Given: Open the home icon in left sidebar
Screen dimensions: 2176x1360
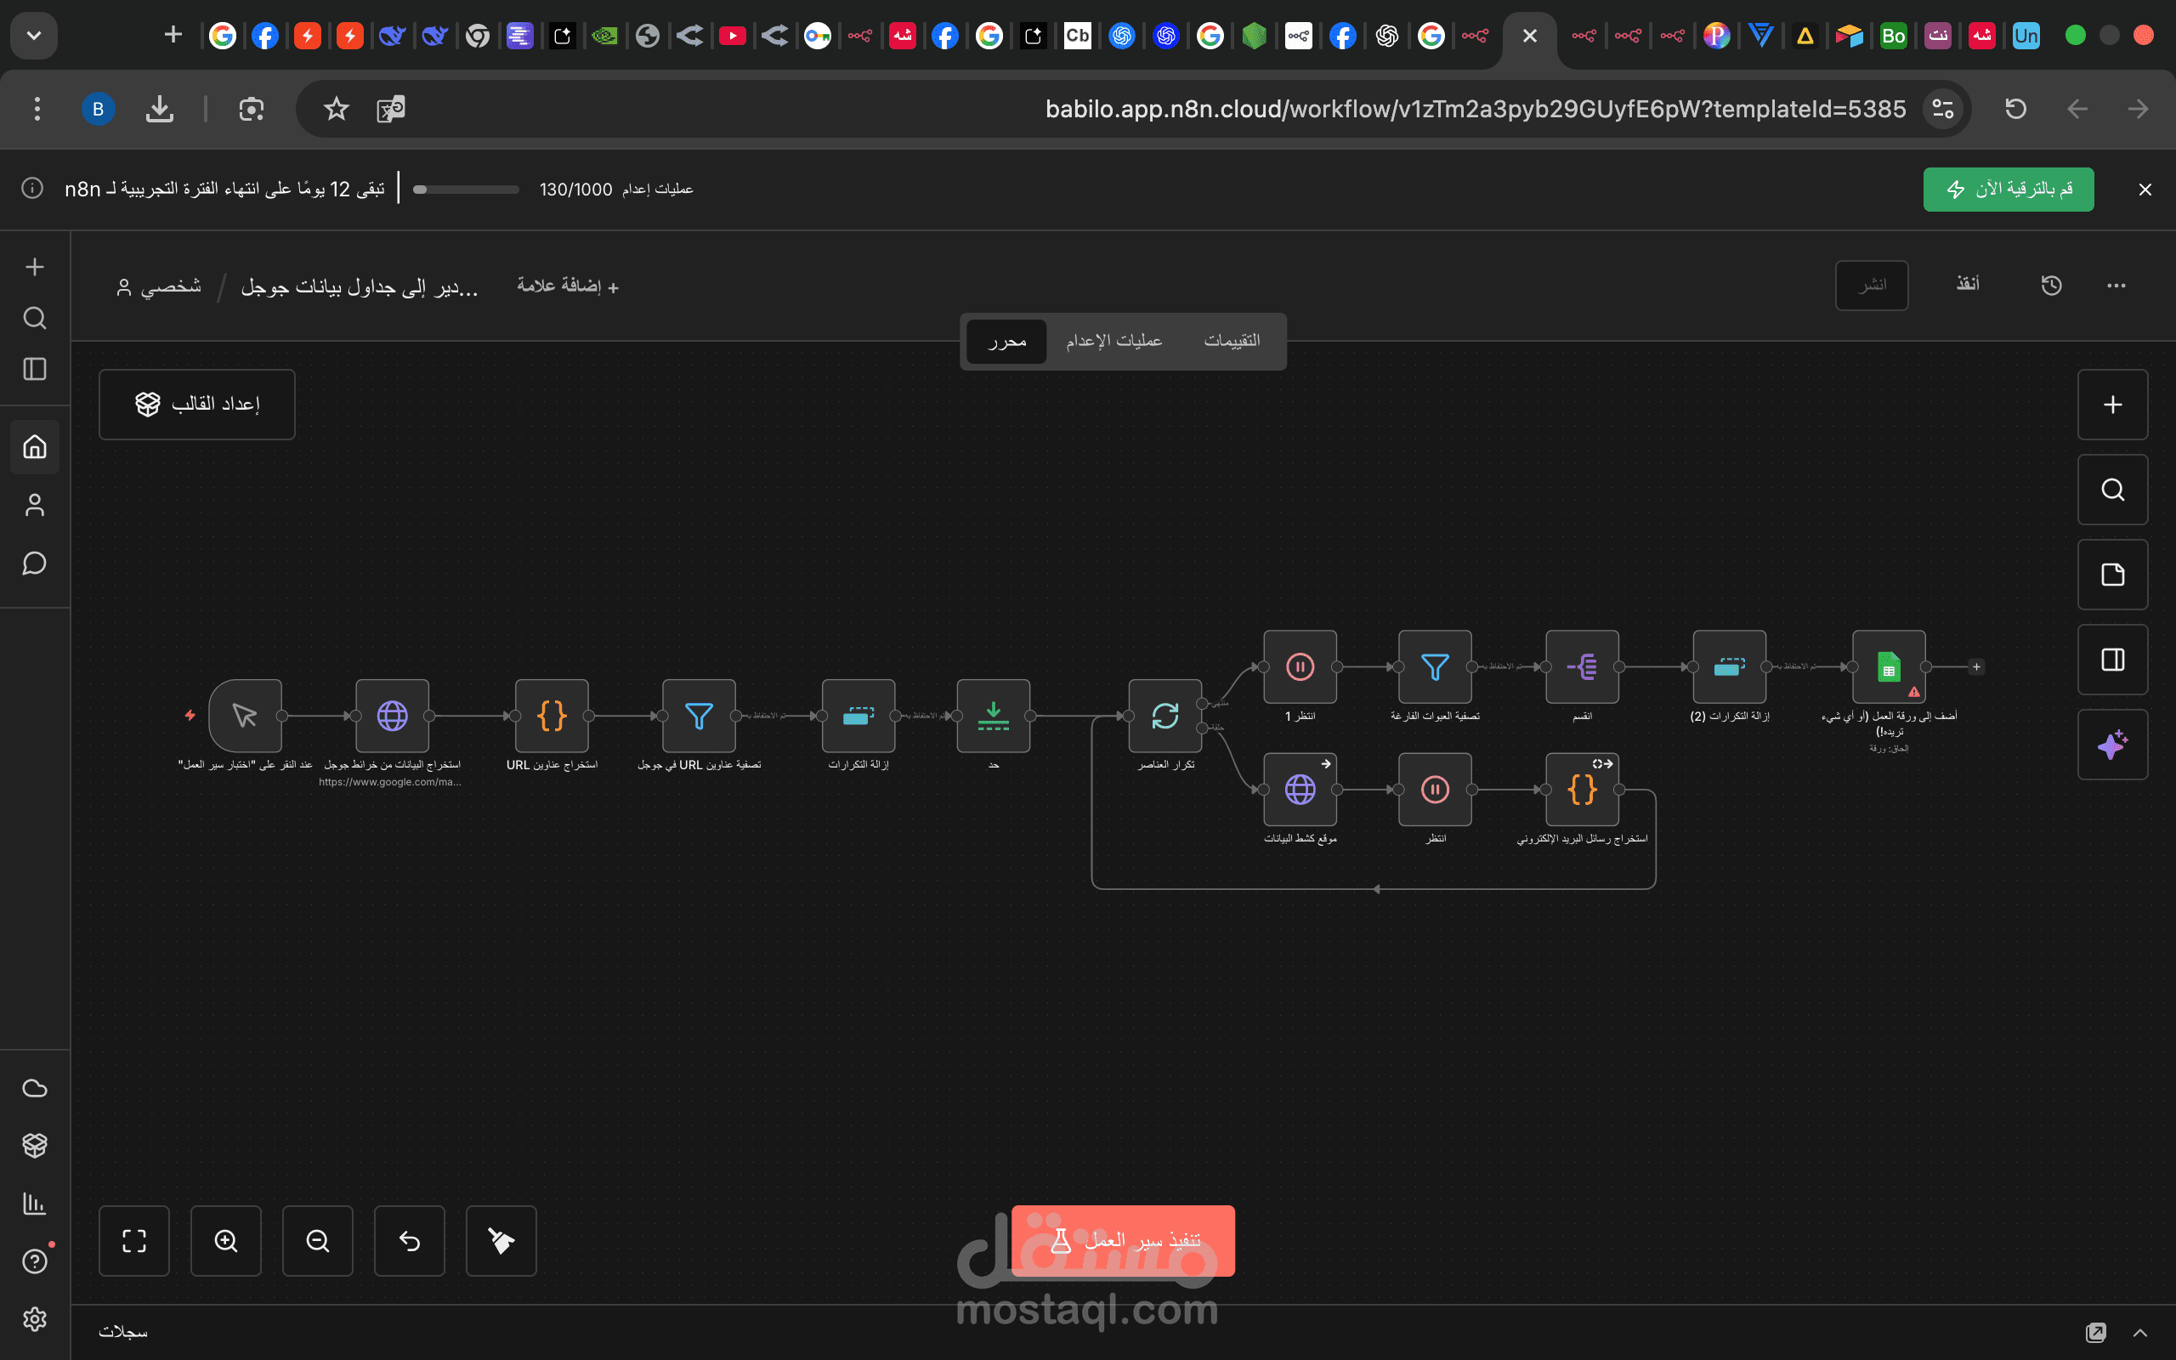Looking at the screenshot, I should [34, 447].
